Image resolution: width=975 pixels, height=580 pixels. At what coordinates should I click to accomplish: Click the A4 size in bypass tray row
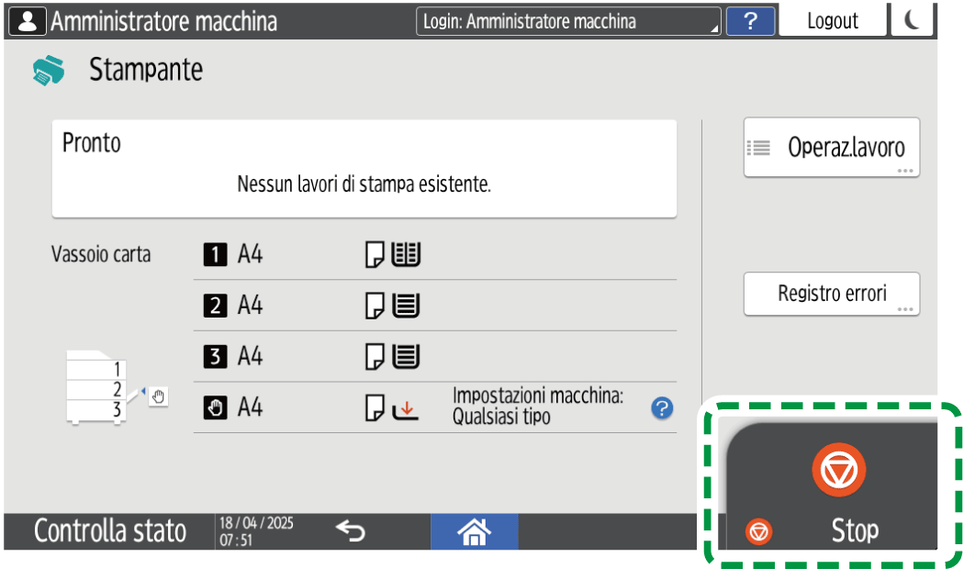[x=250, y=407]
